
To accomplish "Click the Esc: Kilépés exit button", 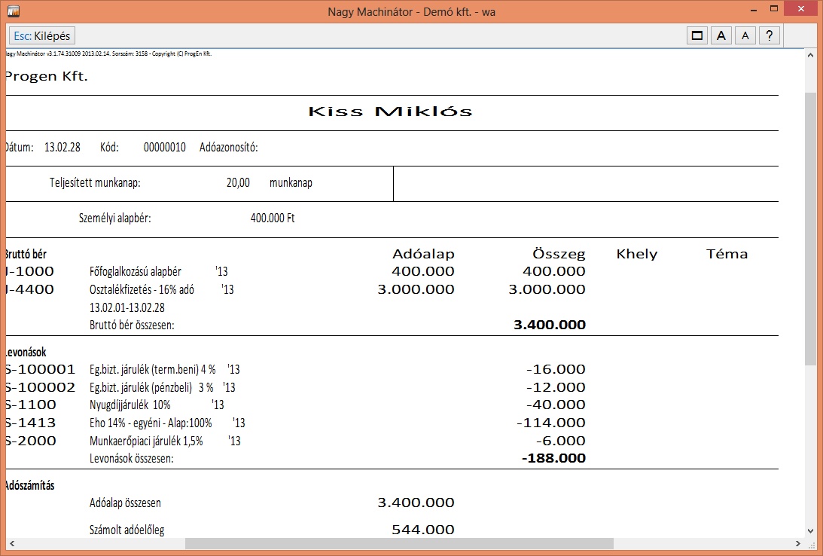I will point(42,35).
